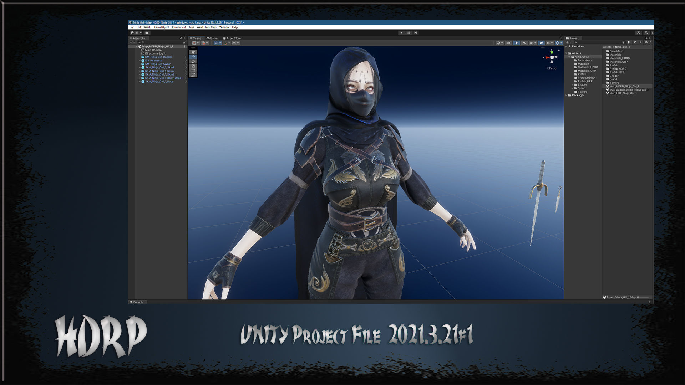The width and height of the screenshot is (685, 385).
Task: Toggle scene effects (skybox, fog) button
Action: pyautogui.click(x=531, y=43)
